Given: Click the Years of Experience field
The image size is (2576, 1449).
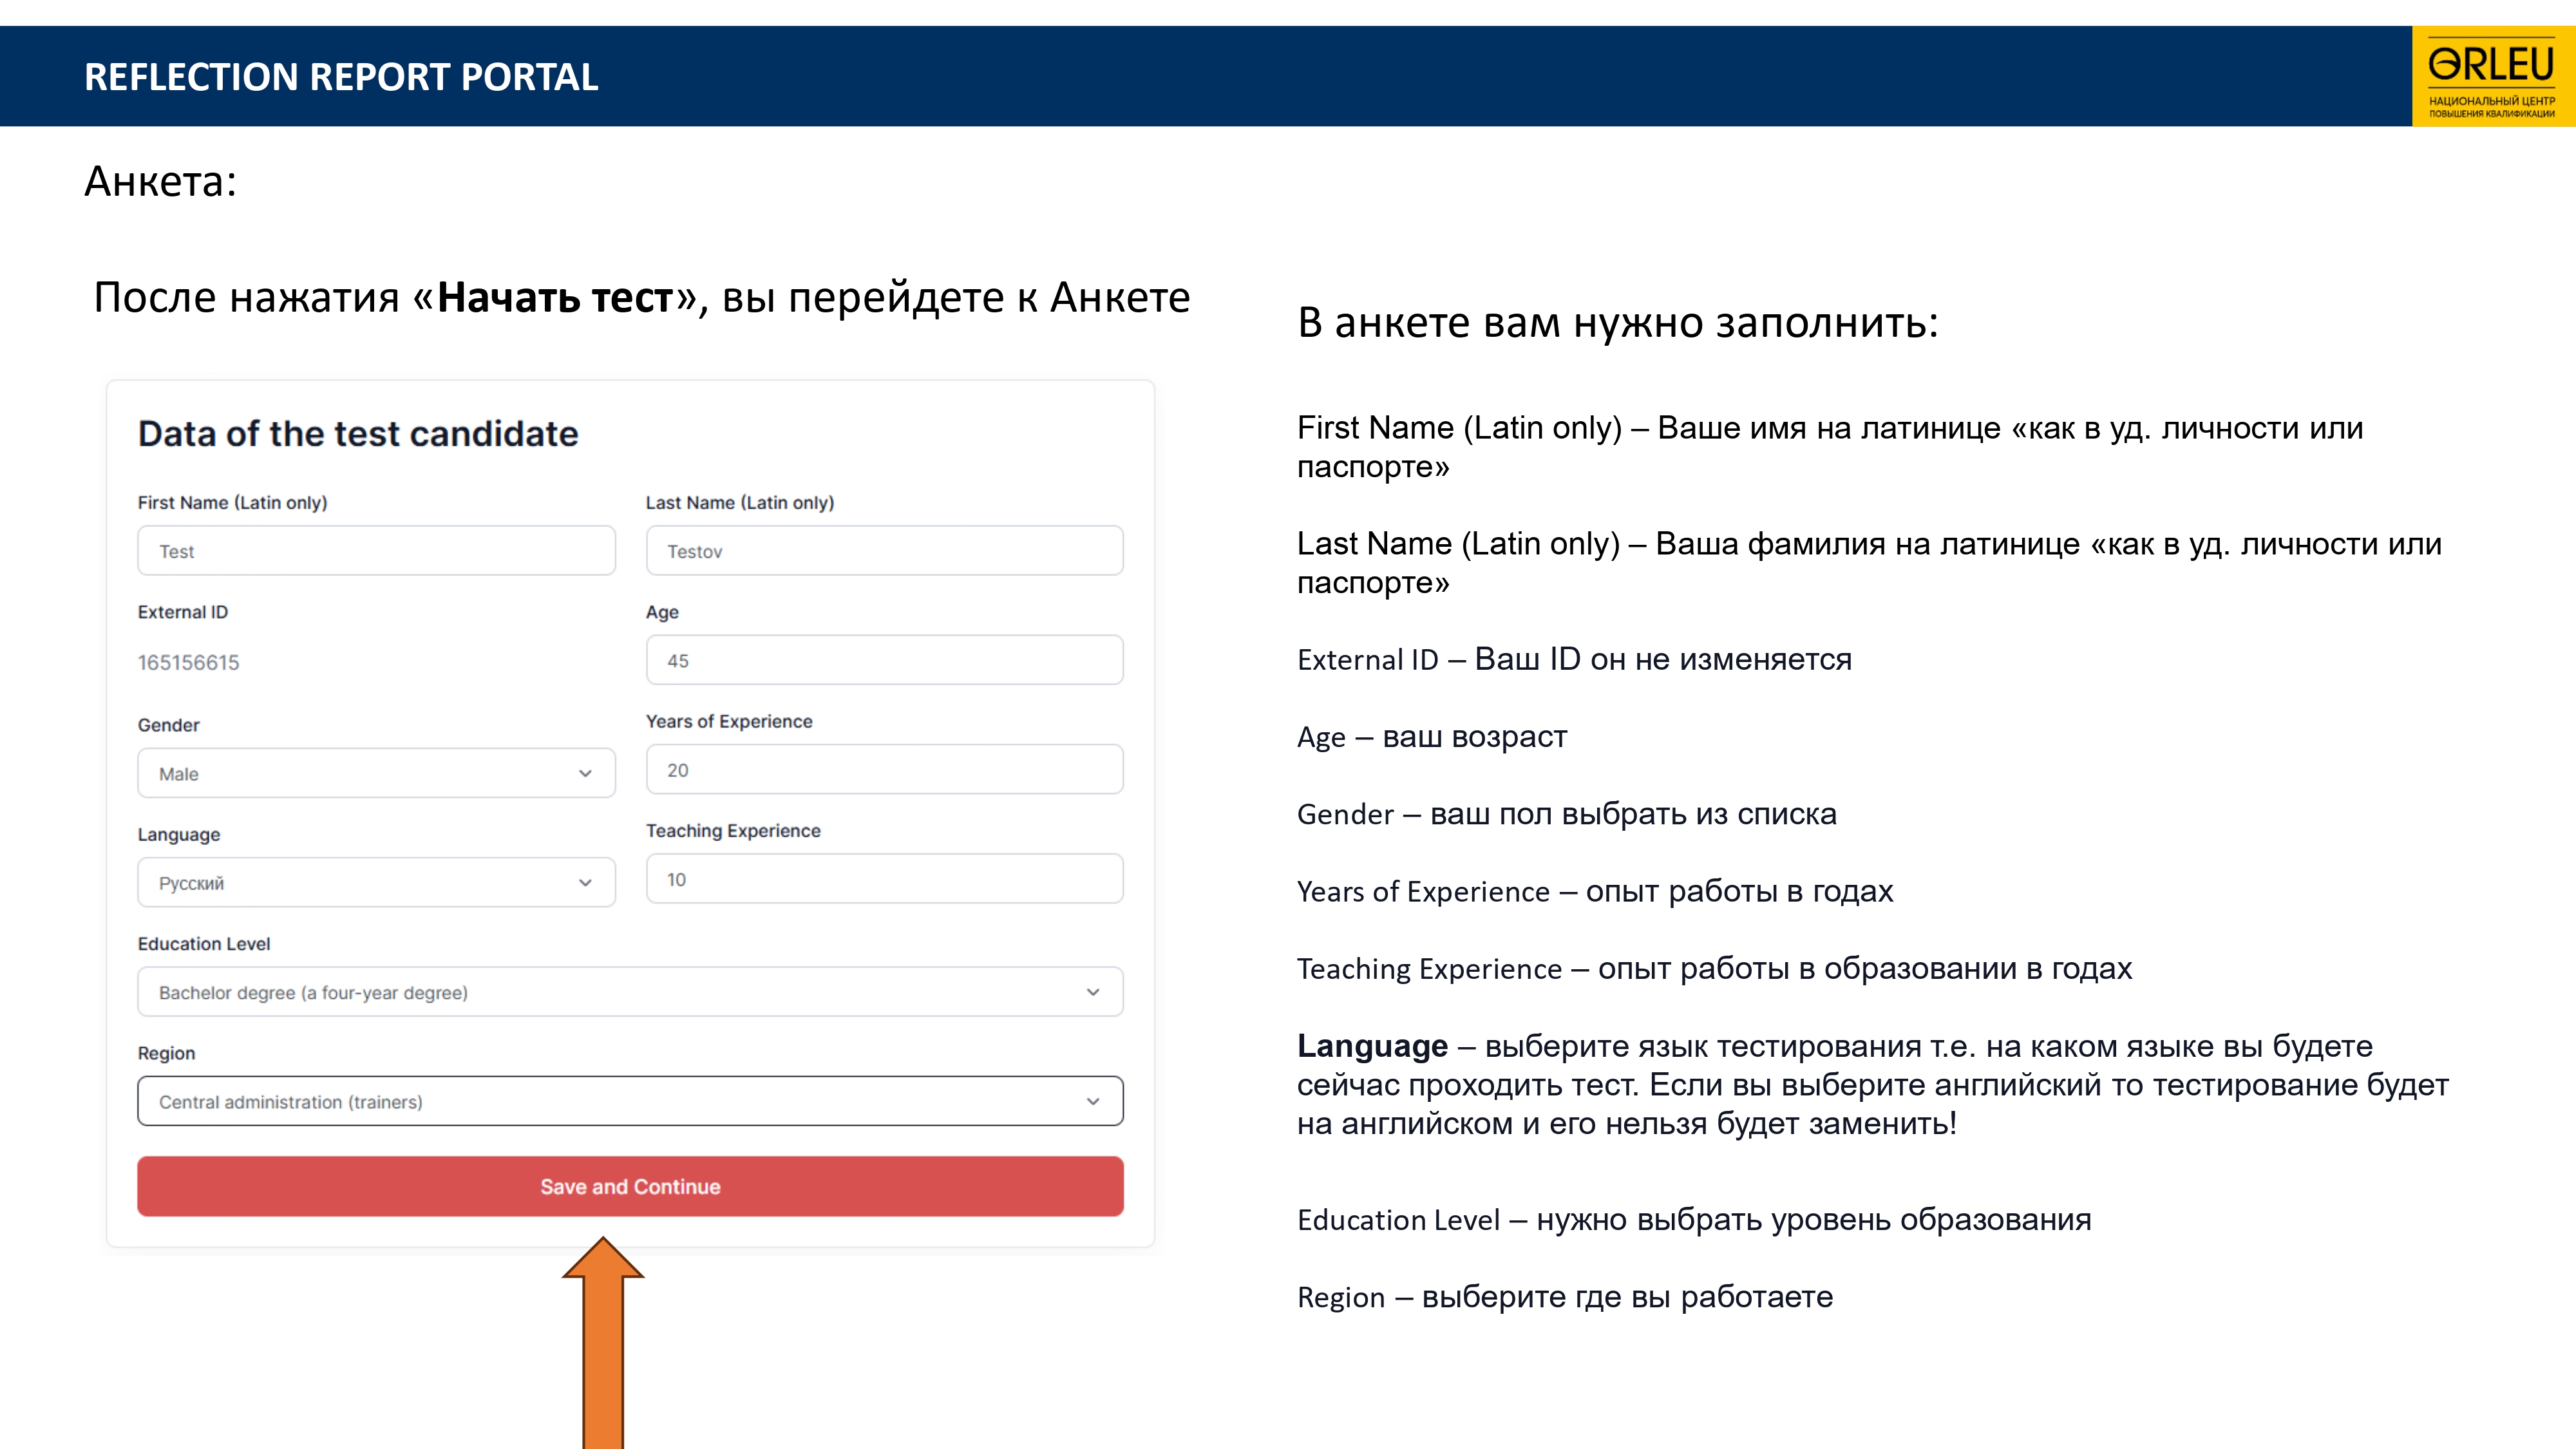Looking at the screenshot, I should [x=884, y=770].
